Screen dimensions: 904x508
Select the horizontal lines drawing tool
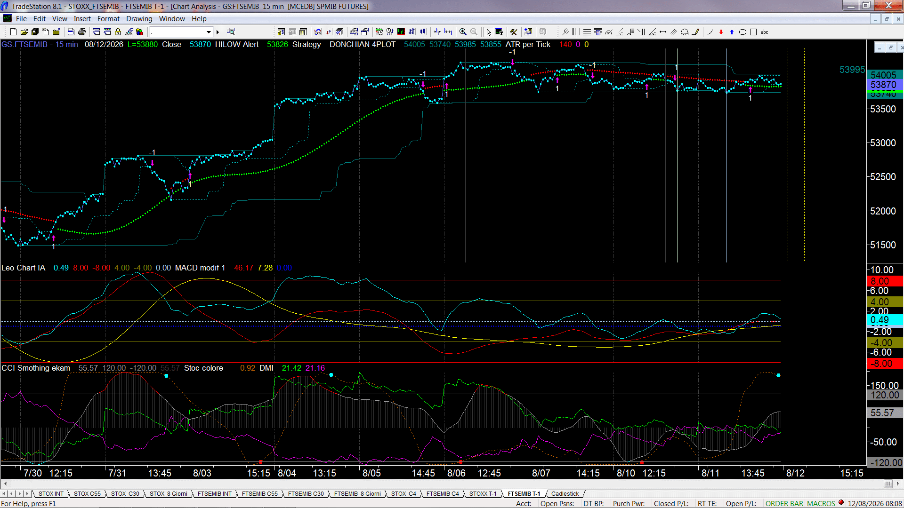(587, 32)
